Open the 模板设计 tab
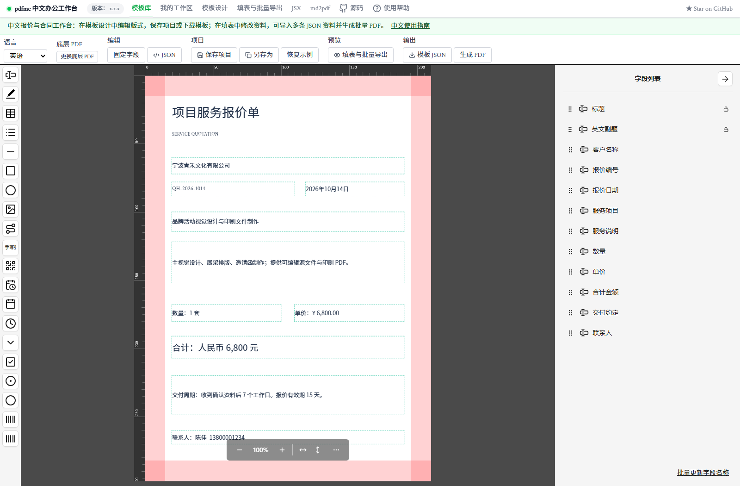Image resolution: width=740 pixels, height=486 pixels. [215, 8]
